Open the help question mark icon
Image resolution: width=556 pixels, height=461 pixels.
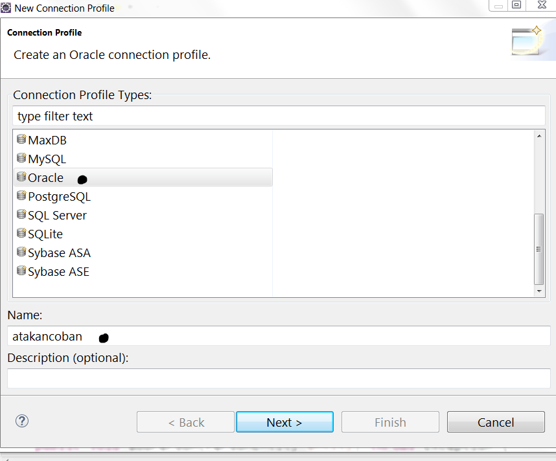pyautogui.click(x=22, y=421)
